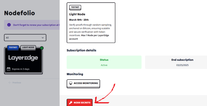Click the chevron arrow in the All dropdown

click(43, 38)
